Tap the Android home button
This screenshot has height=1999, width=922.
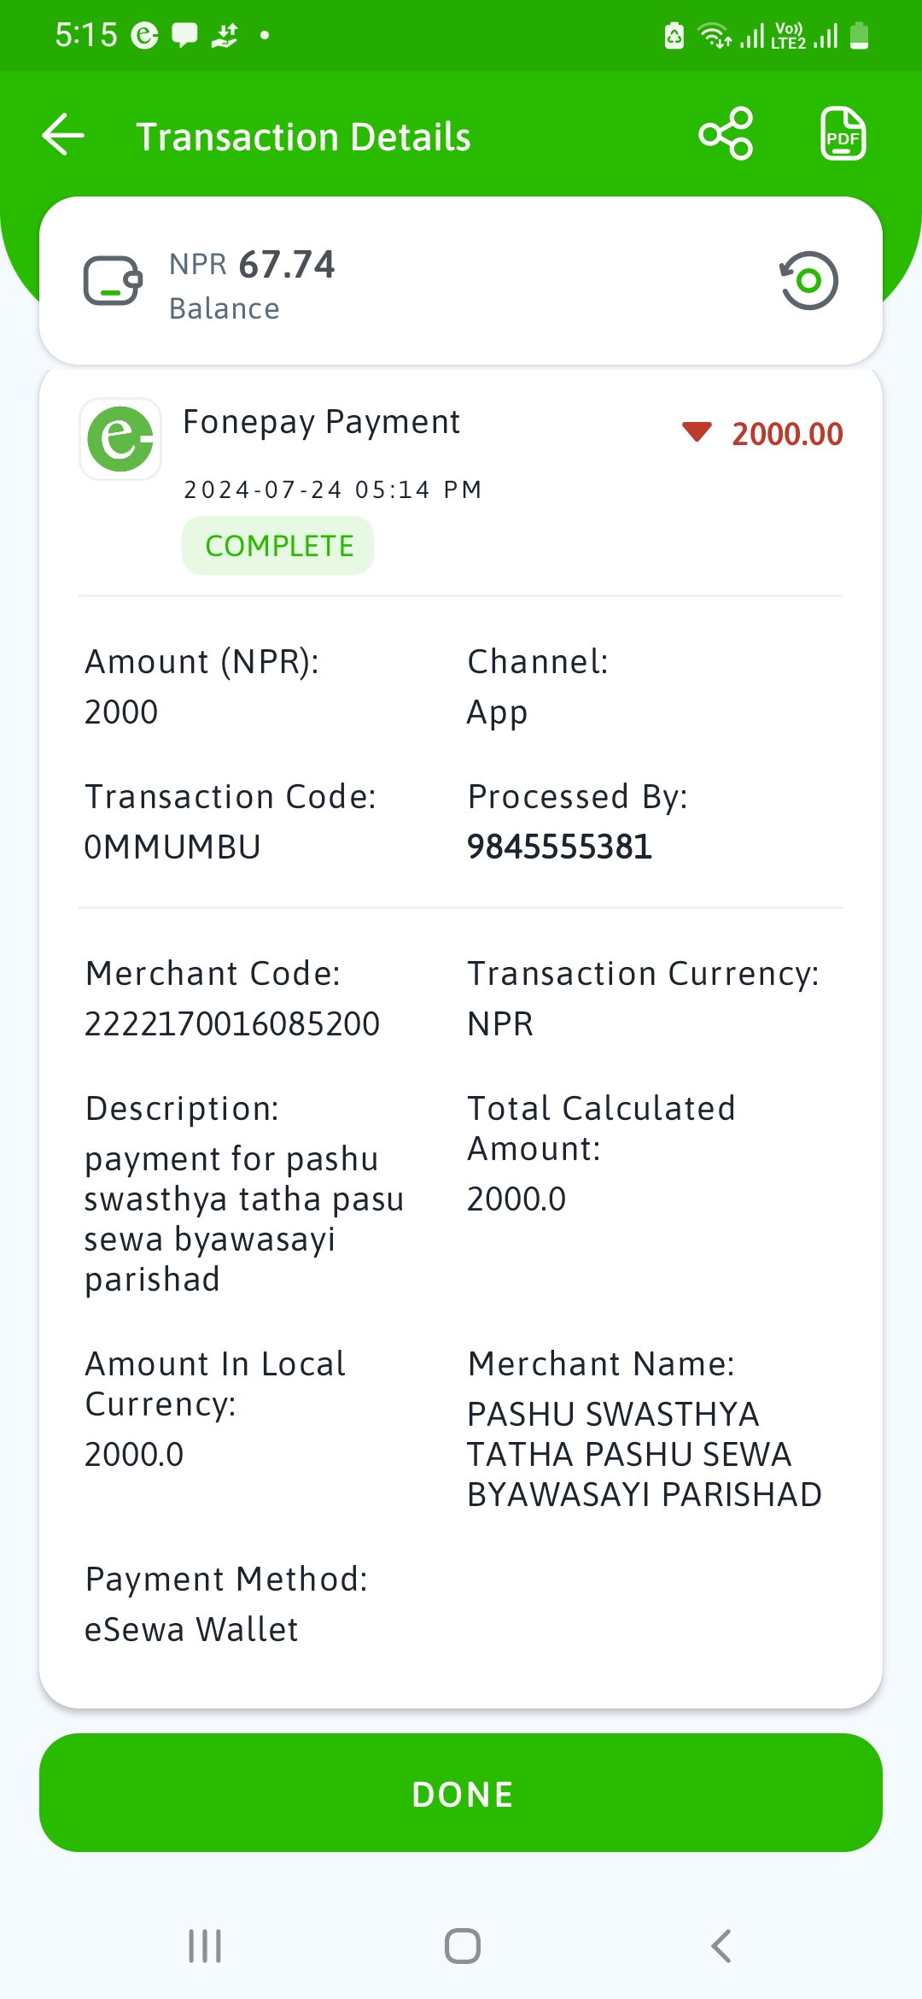click(x=462, y=1946)
